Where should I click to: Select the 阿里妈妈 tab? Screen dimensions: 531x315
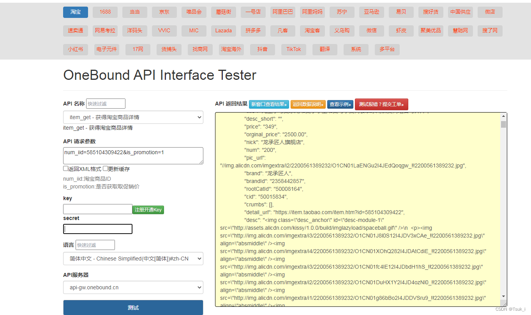(312, 12)
